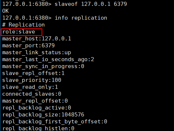Click the repl_backlog_first_byte_offset:0 line
174x131 pixels.
[x=55, y=122]
